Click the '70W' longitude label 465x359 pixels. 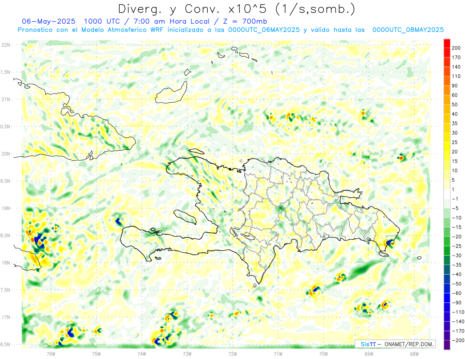click(x=324, y=354)
